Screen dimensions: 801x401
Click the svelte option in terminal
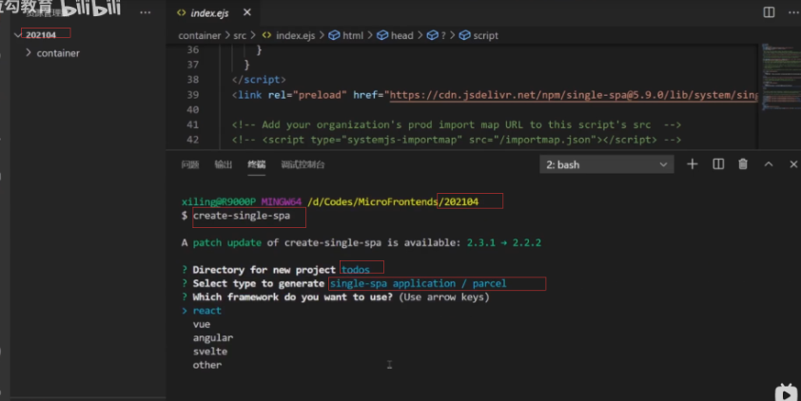210,351
